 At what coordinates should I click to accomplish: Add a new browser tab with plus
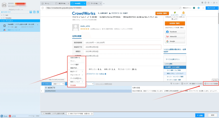(104, 4)
